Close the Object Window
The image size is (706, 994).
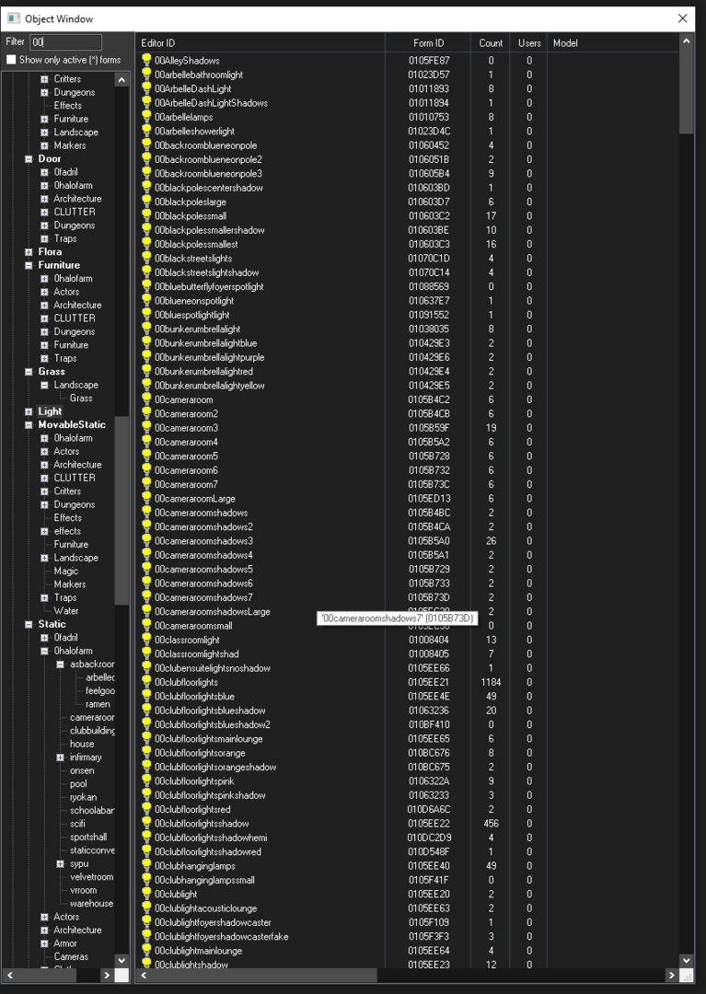[x=683, y=18]
